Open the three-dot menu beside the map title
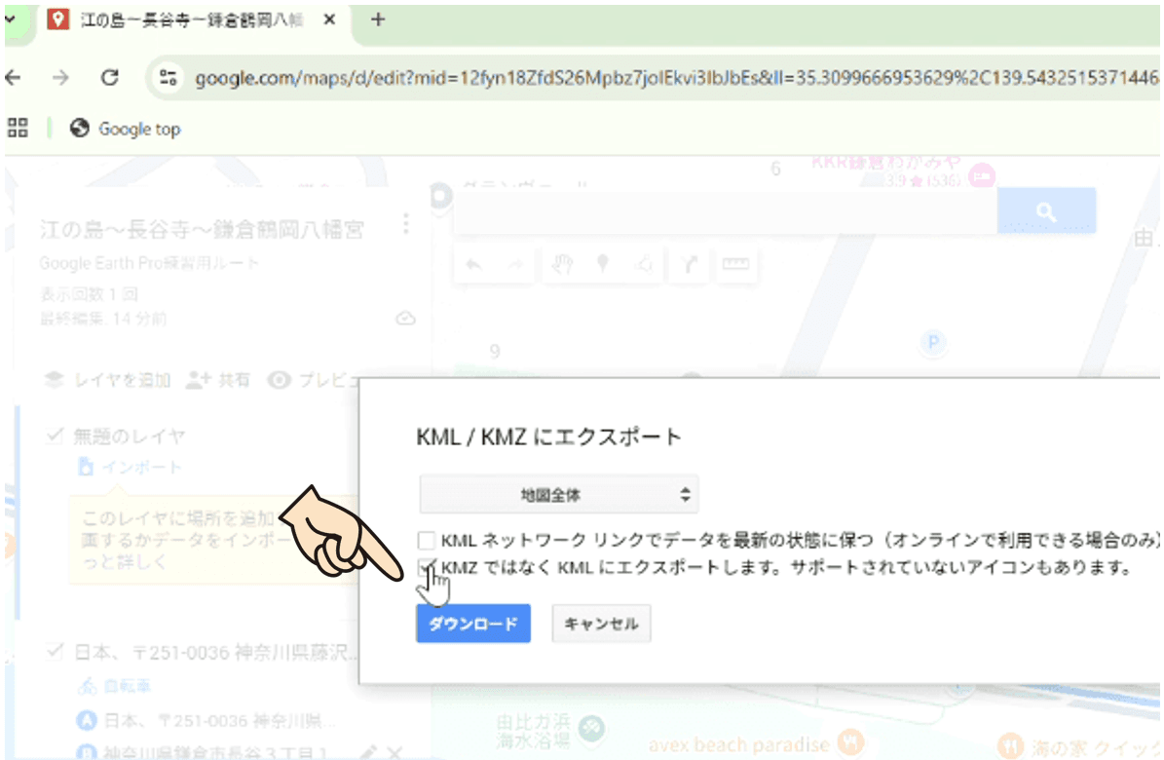This screenshot has height=760, width=1164. click(x=406, y=226)
